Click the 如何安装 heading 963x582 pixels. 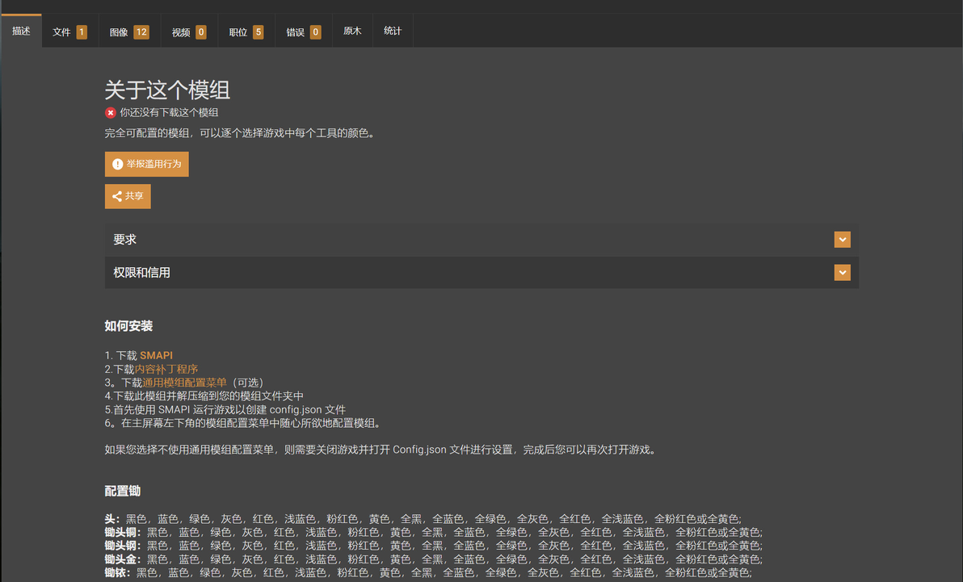point(128,326)
